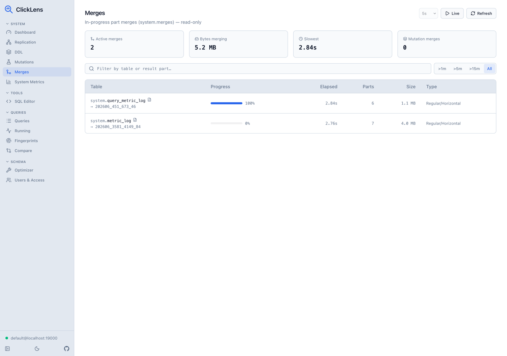Click the Replication sidebar icon

[9, 42]
